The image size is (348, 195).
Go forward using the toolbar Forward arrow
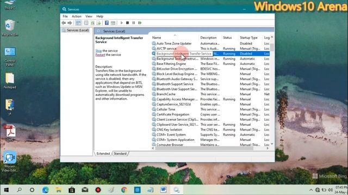70,23
